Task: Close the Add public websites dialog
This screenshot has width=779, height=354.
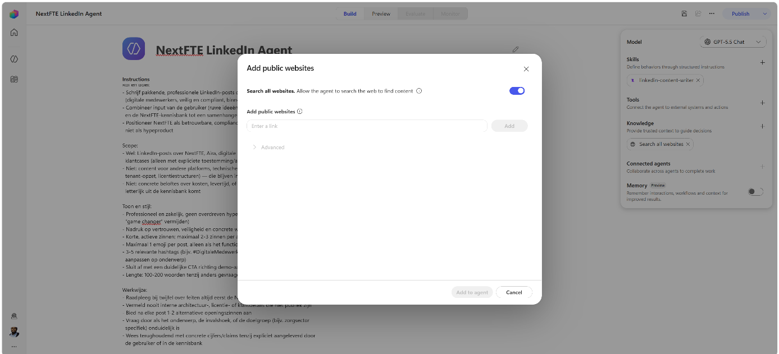Action: pyautogui.click(x=526, y=69)
